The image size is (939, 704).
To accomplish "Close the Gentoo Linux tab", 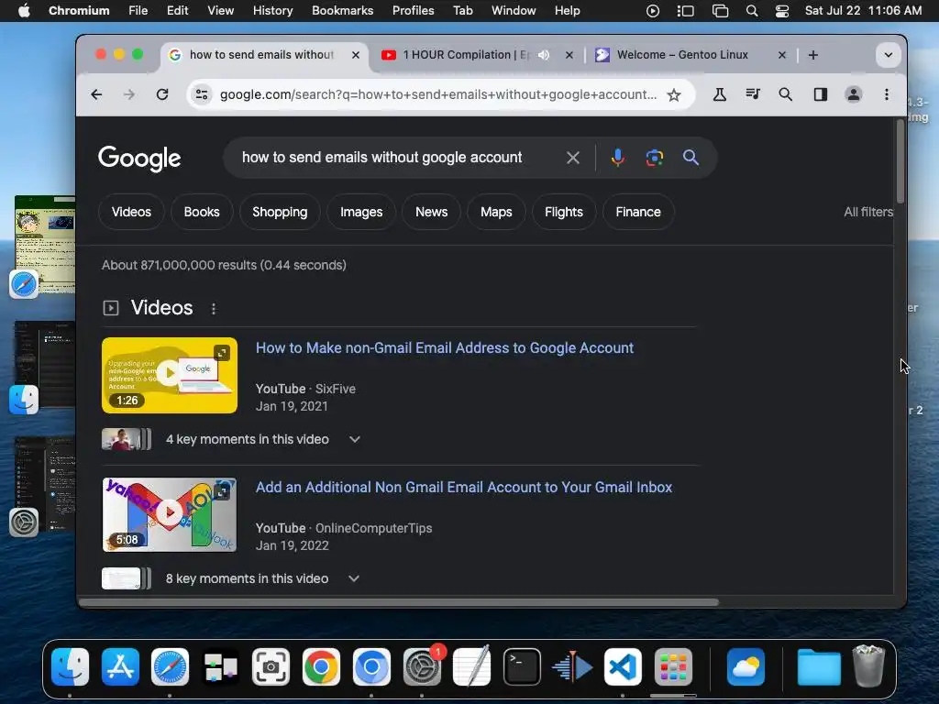I will [781, 55].
